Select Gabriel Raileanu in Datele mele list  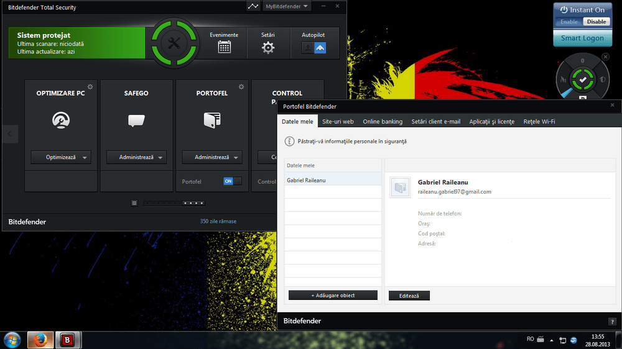coord(333,180)
